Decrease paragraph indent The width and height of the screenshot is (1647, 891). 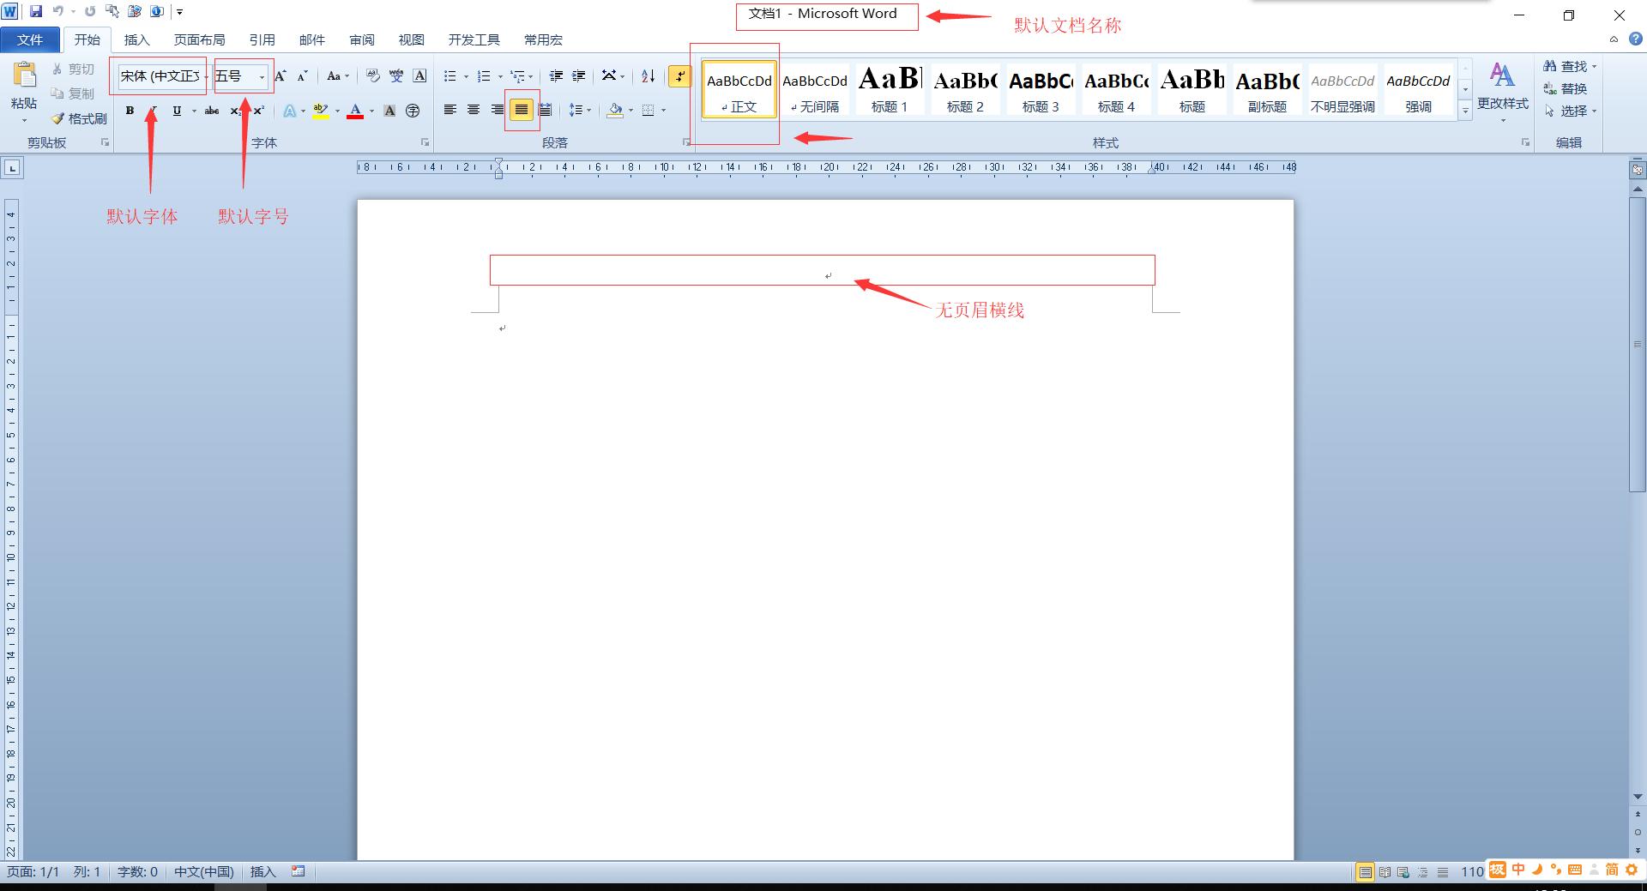tap(556, 76)
